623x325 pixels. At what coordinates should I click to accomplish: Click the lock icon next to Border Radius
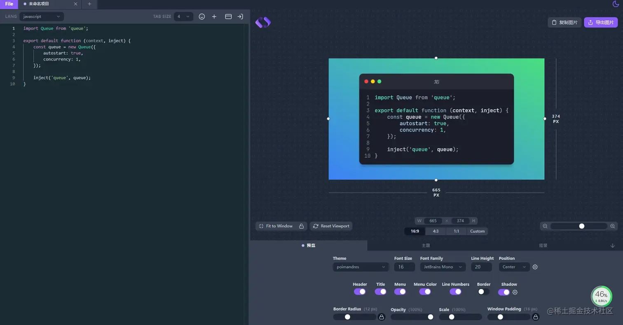click(382, 317)
